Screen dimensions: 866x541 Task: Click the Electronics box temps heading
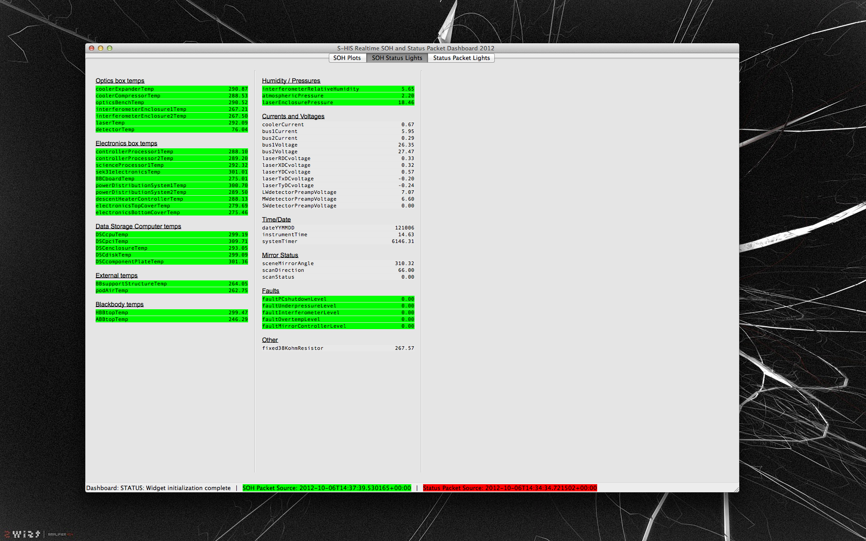126,143
